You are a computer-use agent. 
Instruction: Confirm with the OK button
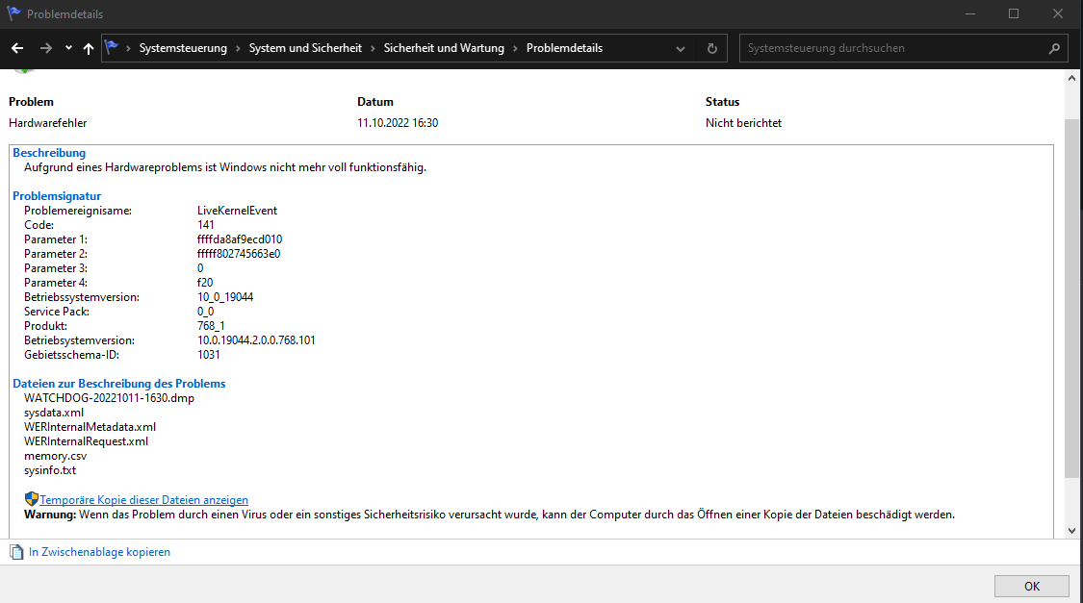(x=1032, y=586)
